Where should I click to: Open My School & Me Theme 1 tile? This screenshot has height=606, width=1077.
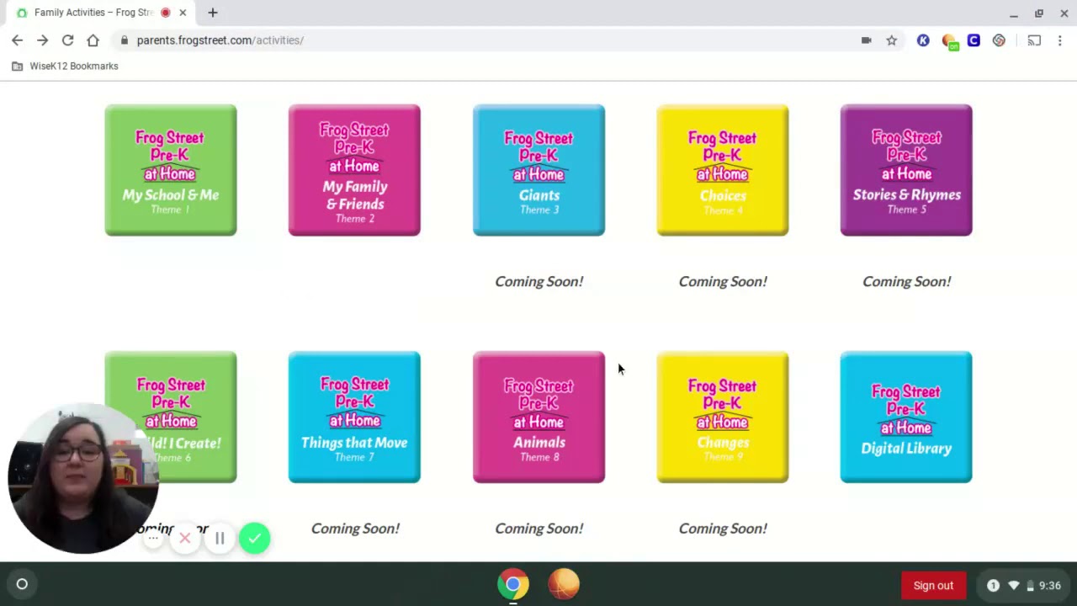171,170
